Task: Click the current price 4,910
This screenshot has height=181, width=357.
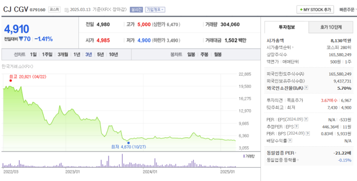Action: pyautogui.click(x=17, y=29)
